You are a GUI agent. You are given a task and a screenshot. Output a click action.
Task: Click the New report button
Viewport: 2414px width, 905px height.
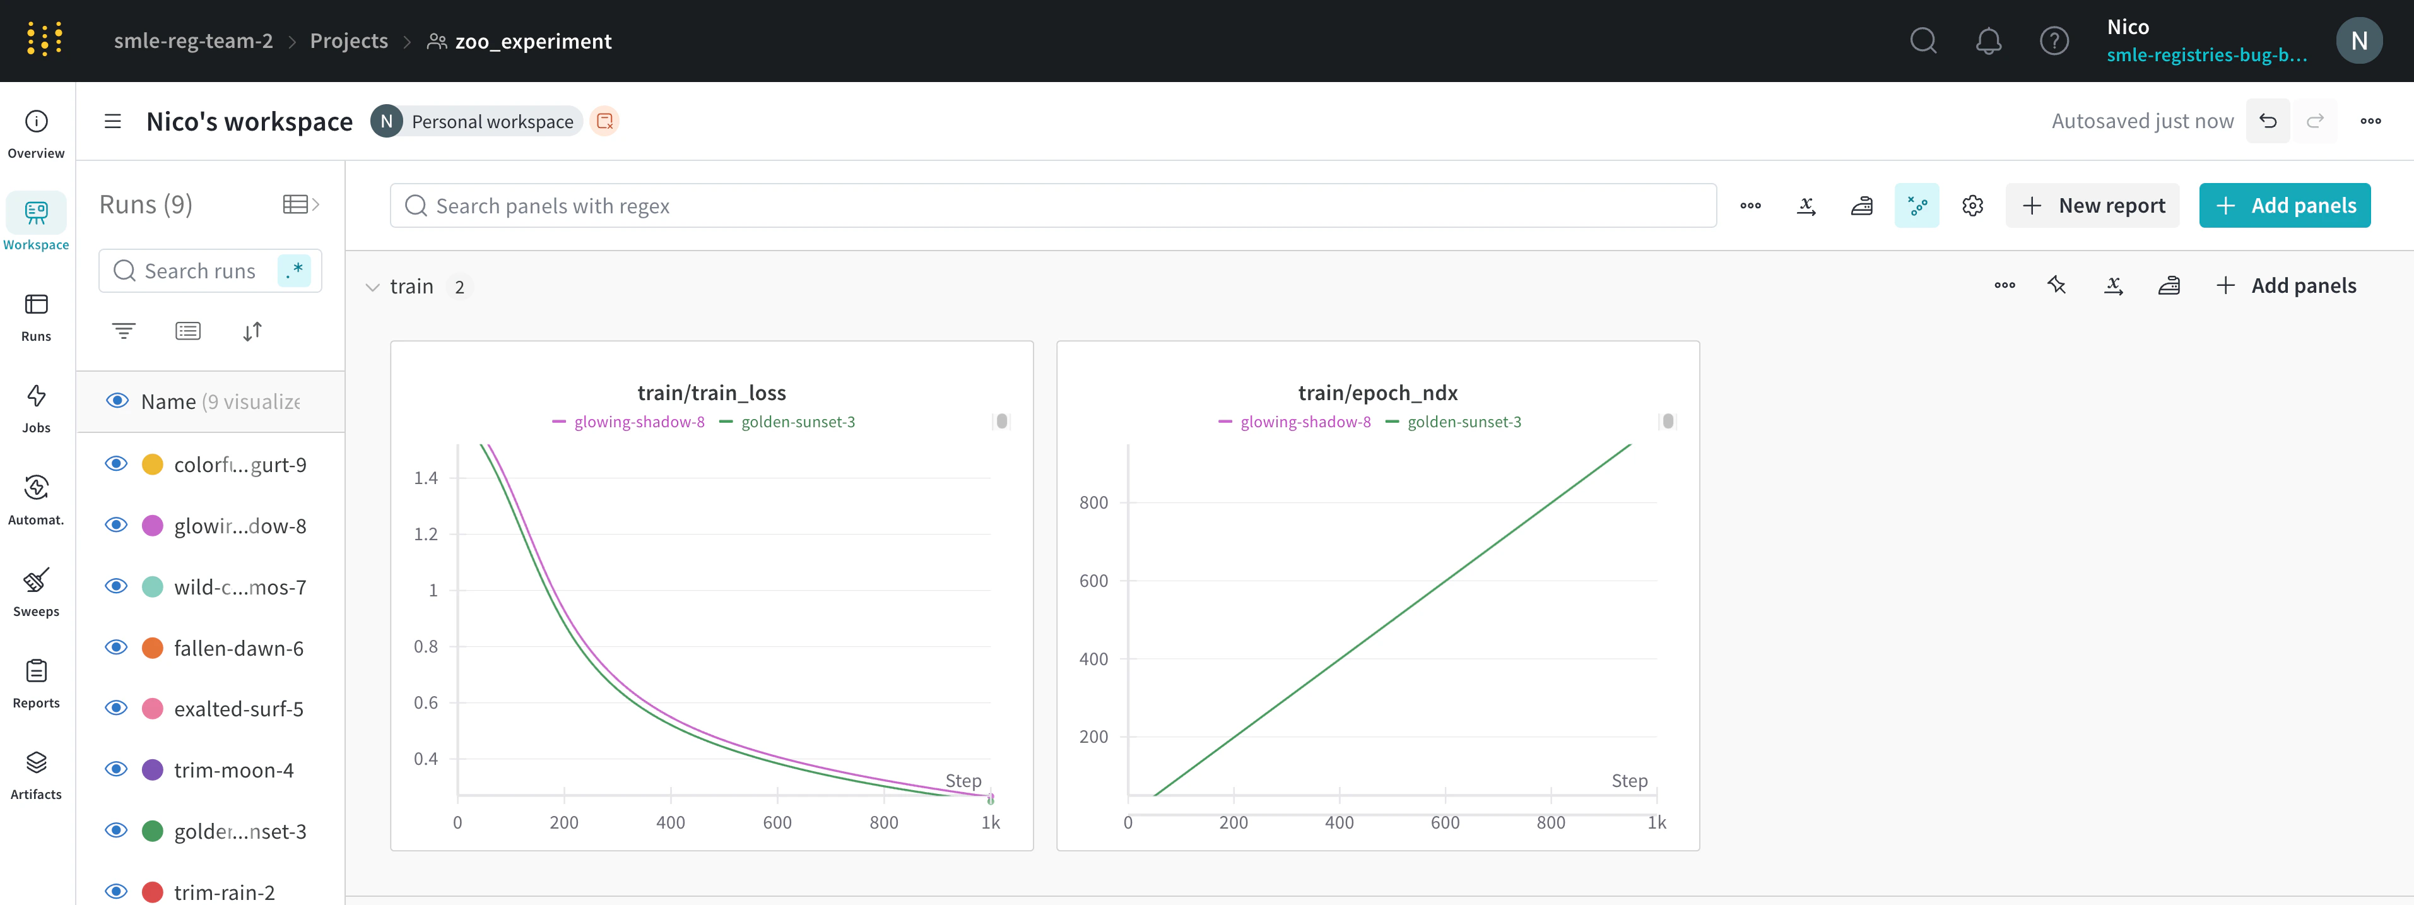click(2093, 204)
